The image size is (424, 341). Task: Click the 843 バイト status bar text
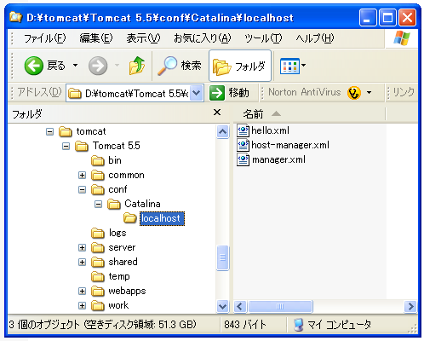(x=245, y=324)
